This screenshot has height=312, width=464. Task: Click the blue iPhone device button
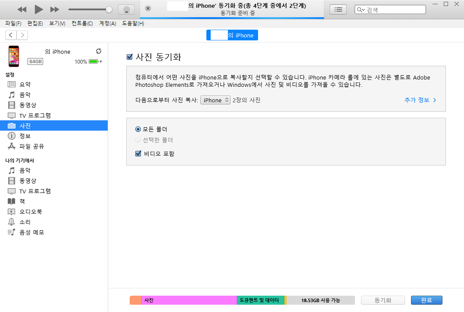pyautogui.click(x=232, y=35)
